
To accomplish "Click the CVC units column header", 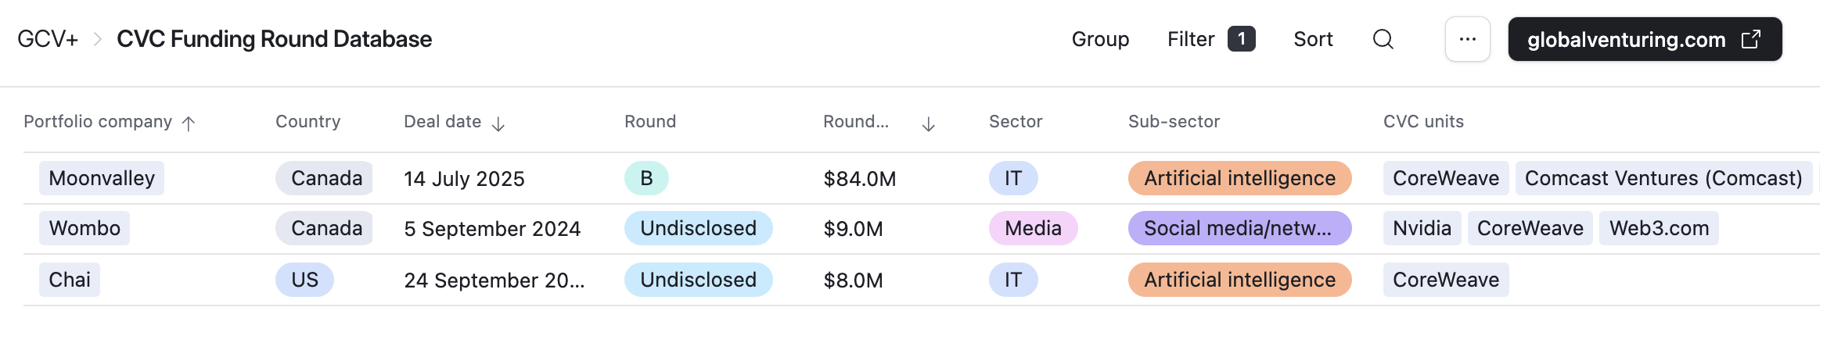I will [1422, 122].
